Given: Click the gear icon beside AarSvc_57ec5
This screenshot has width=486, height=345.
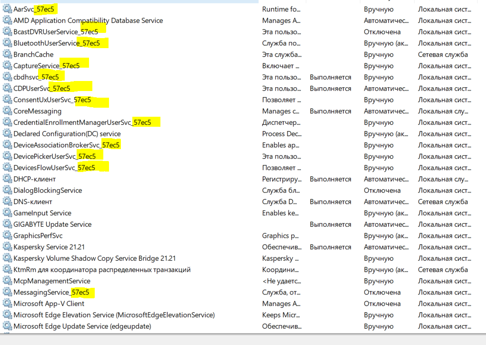Looking at the screenshot, I should pyautogui.click(x=8, y=9).
